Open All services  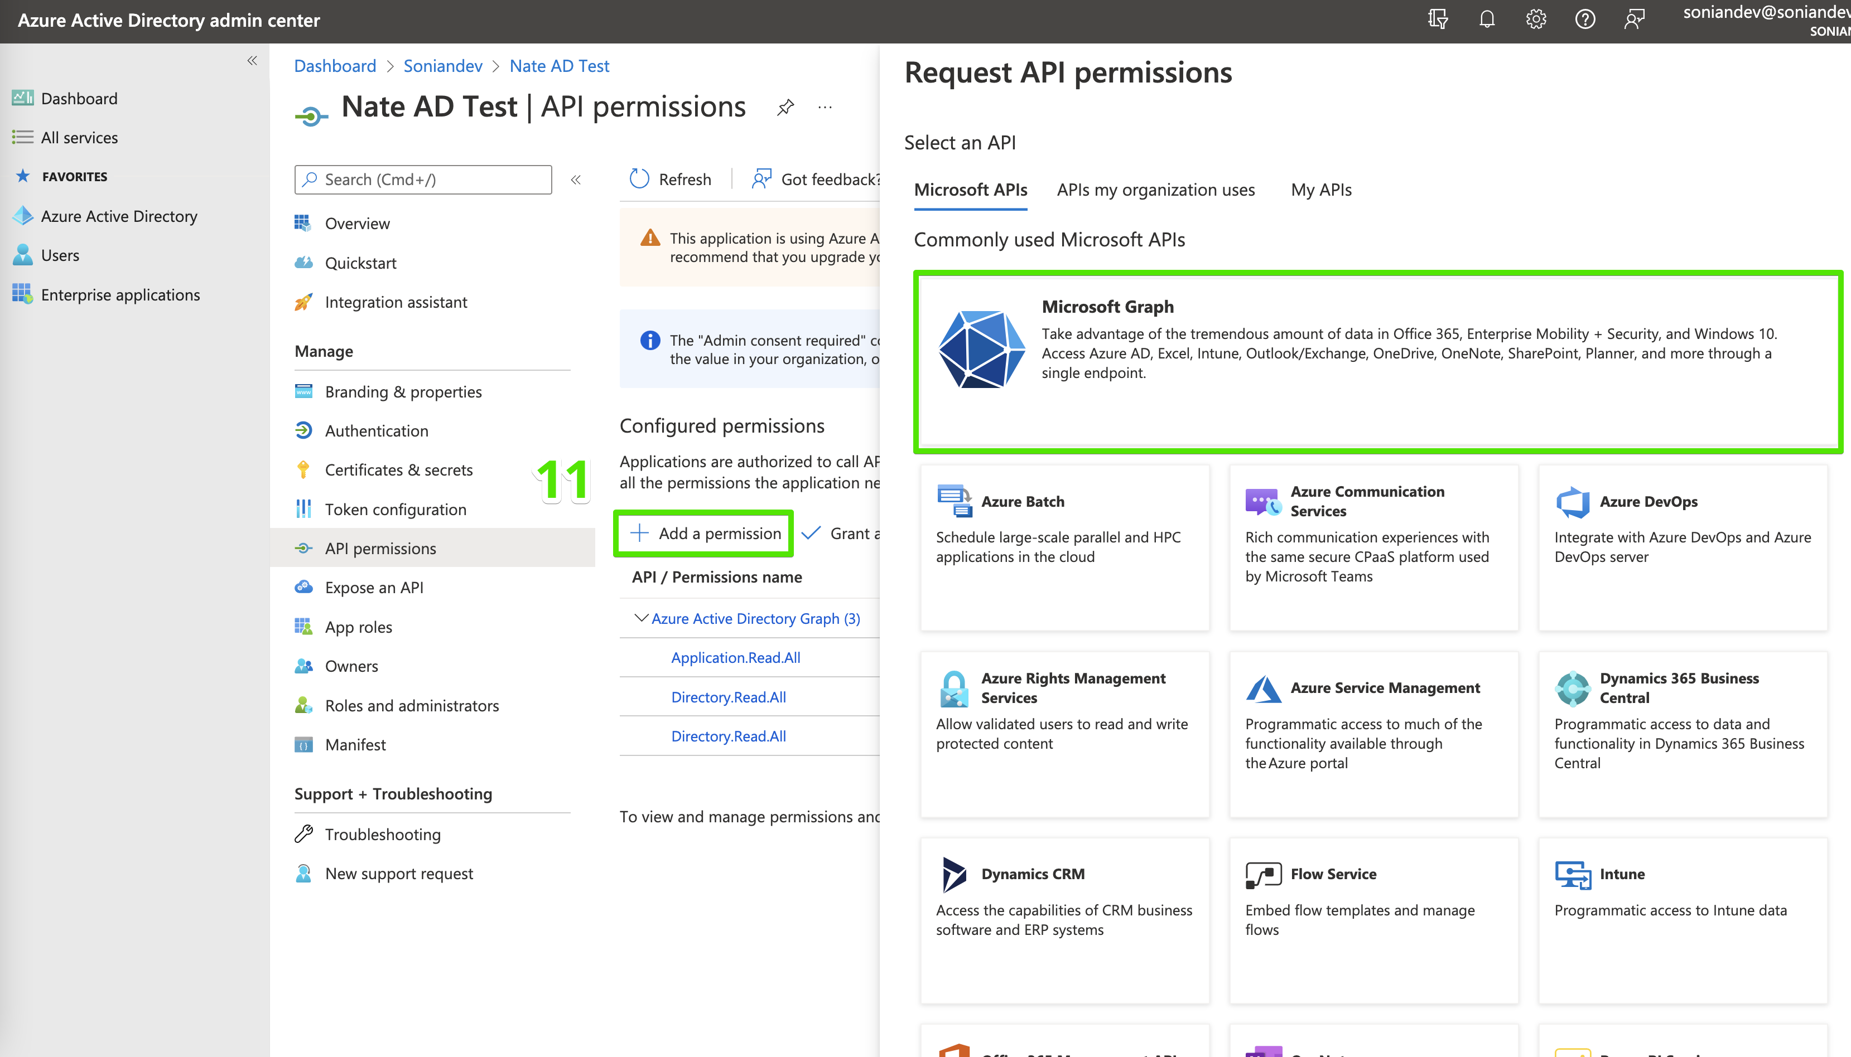pyautogui.click(x=79, y=137)
